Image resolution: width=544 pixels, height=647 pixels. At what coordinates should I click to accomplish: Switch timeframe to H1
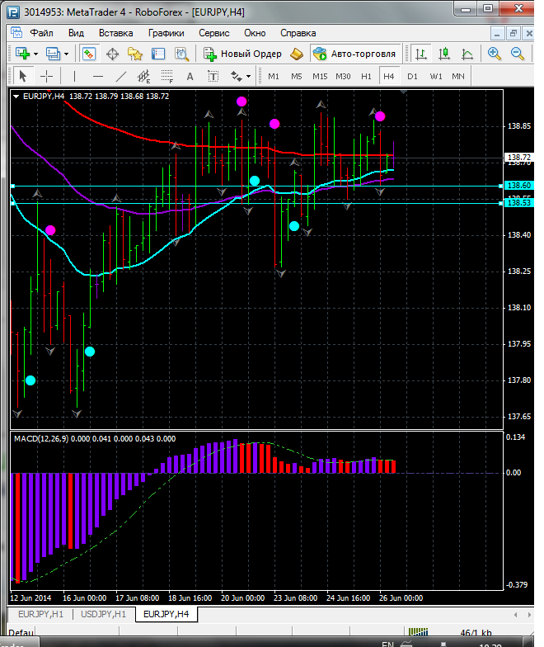point(366,76)
